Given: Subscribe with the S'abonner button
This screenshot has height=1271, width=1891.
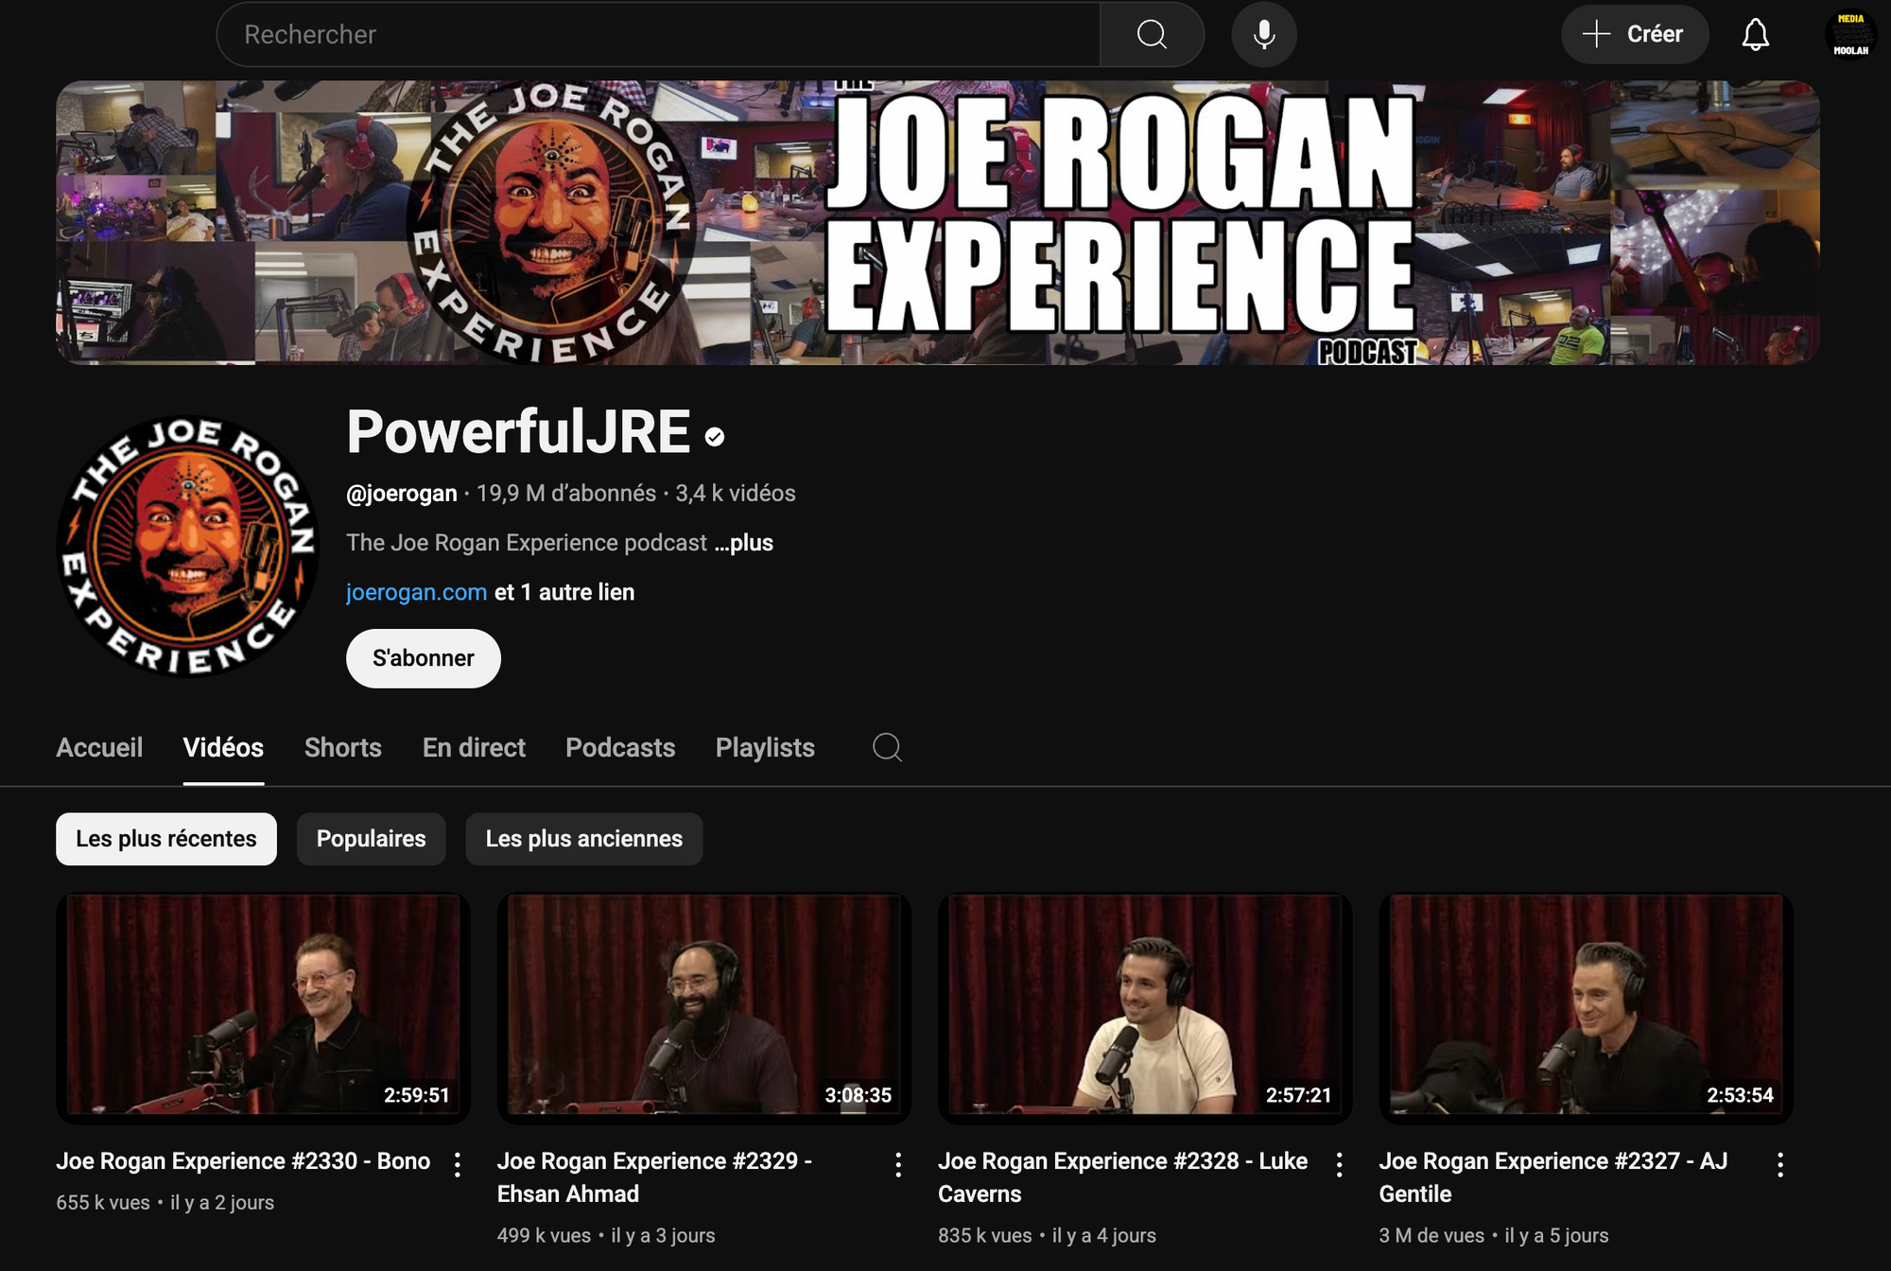Looking at the screenshot, I should pyautogui.click(x=424, y=658).
